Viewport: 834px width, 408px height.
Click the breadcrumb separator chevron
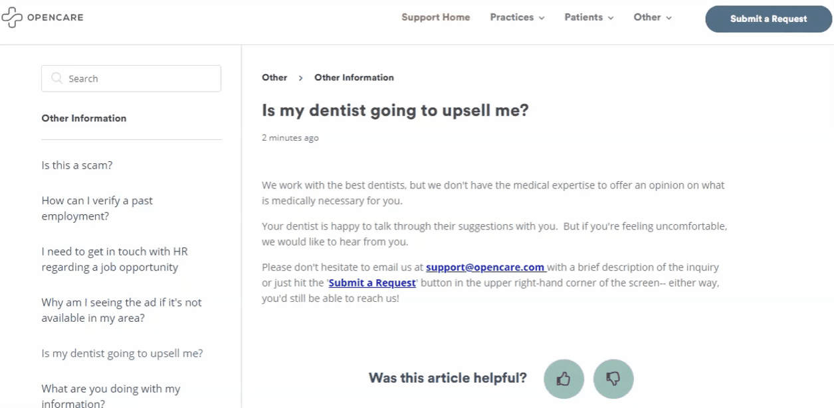click(300, 78)
